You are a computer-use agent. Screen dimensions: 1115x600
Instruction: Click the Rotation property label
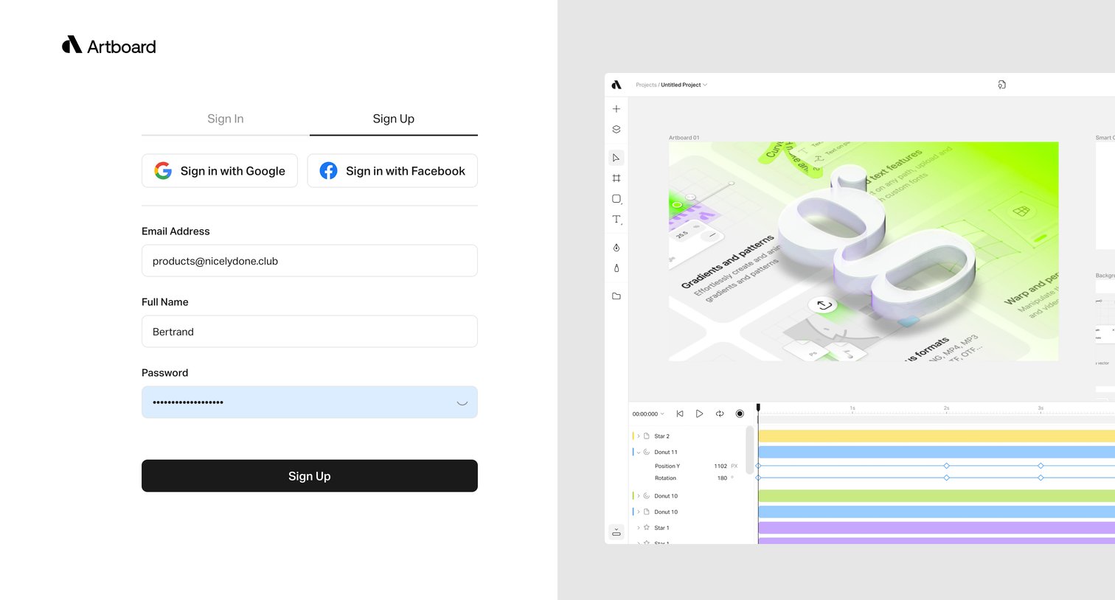(x=665, y=478)
